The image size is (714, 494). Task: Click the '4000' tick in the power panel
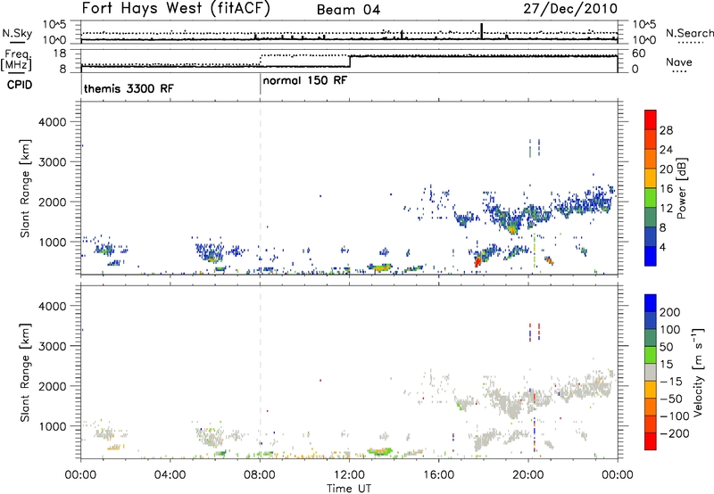click(x=53, y=122)
